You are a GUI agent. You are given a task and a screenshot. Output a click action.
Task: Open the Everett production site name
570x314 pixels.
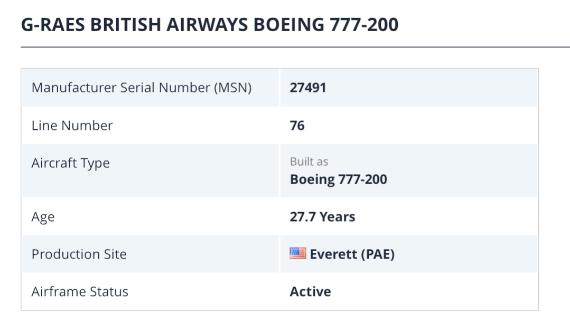click(x=333, y=254)
